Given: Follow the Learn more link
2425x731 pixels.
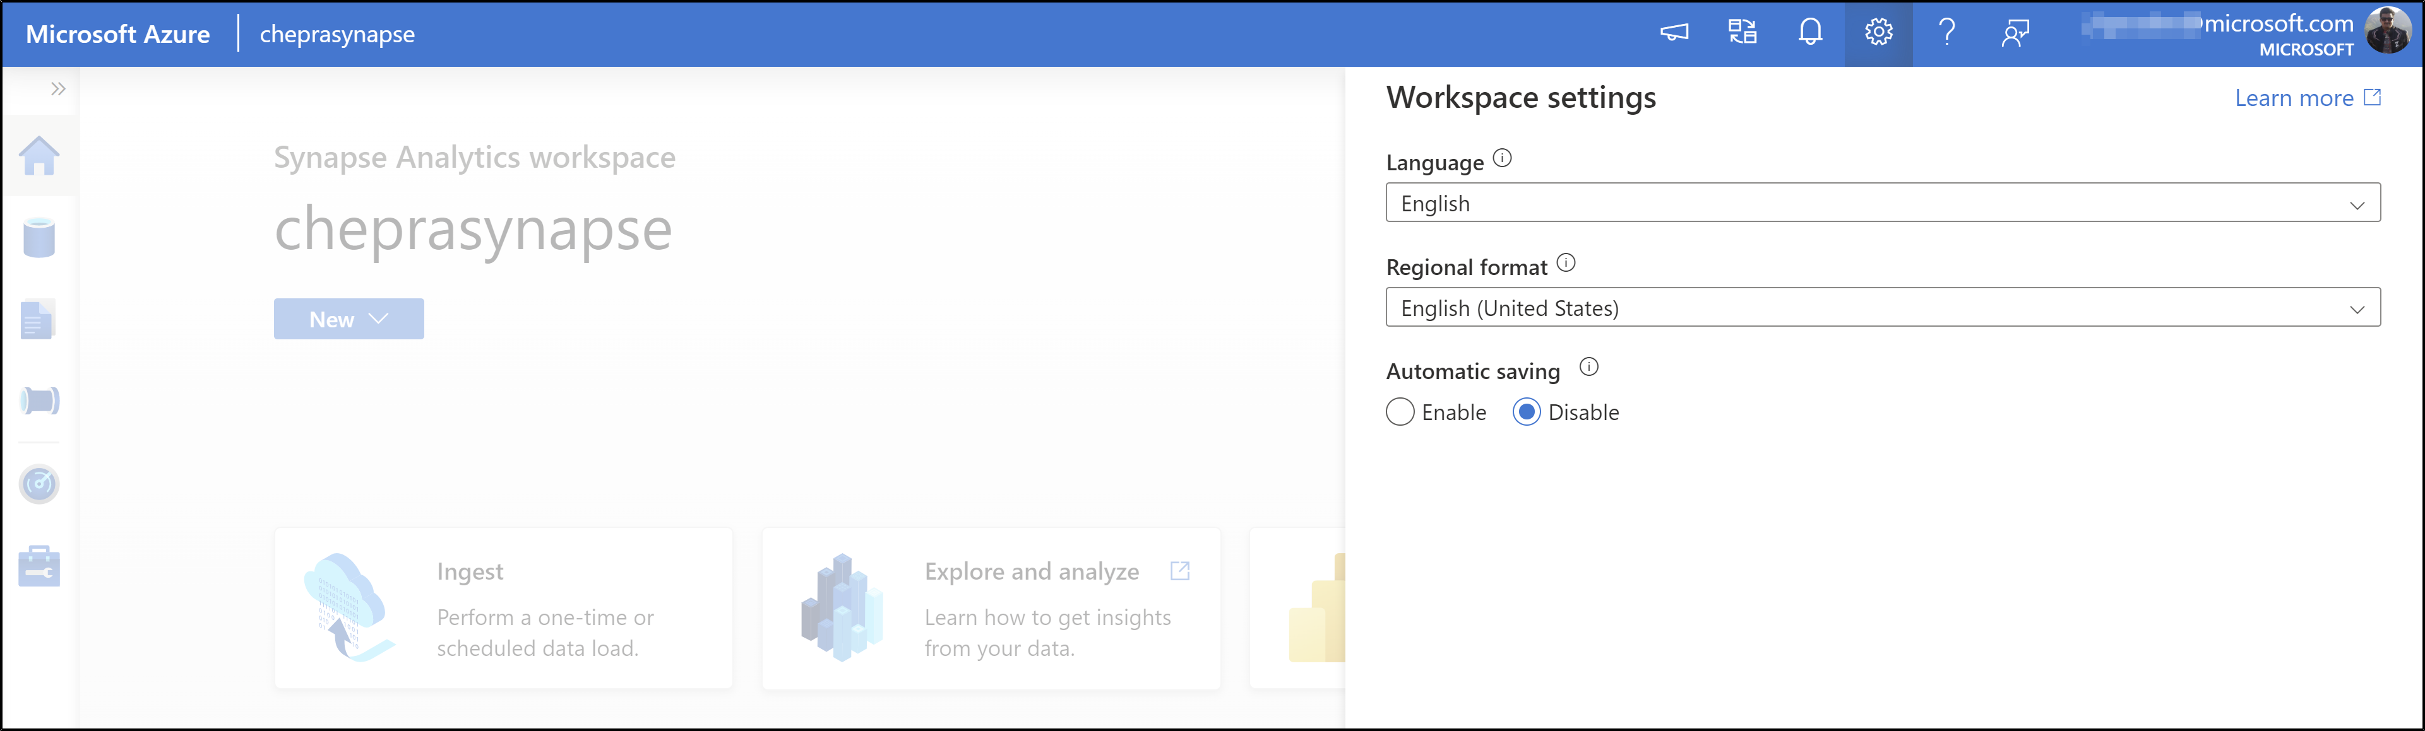Looking at the screenshot, I should 2308,98.
